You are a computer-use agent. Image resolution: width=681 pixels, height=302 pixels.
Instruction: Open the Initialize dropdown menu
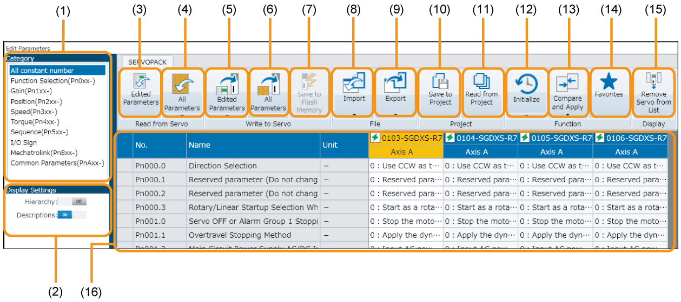[x=526, y=114]
